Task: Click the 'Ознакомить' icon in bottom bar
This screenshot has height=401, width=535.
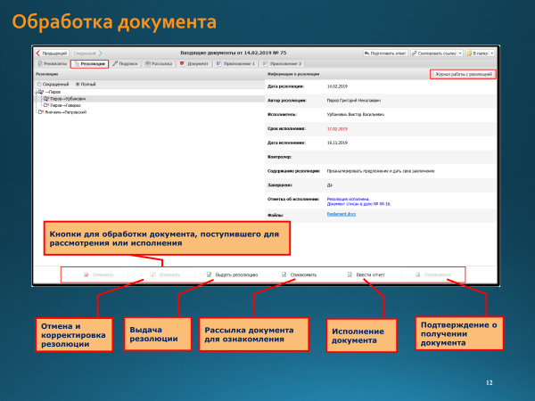Action: [284, 275]
